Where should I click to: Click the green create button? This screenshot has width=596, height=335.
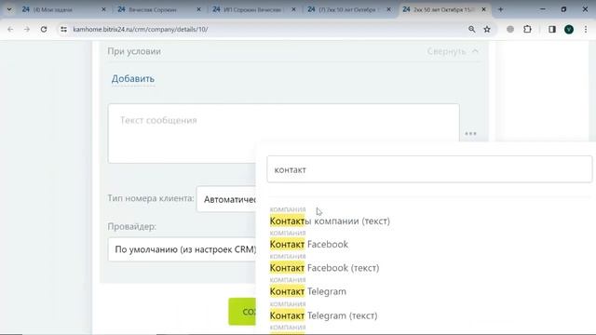[x=242, y=312]
